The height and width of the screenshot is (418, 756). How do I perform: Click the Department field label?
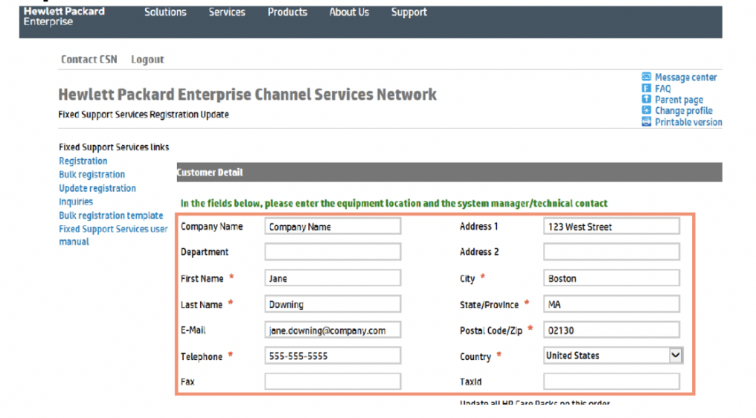tap(205, 252)
